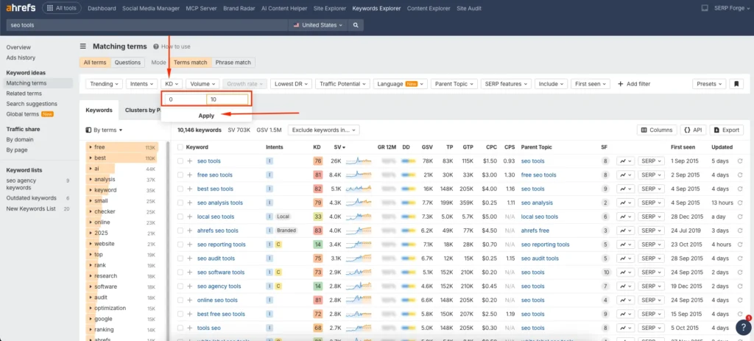The image size is (754, 341).
Task: Refresh the 'local seo tools' row data
Action: pyautogui.click(x=740, y=217)
